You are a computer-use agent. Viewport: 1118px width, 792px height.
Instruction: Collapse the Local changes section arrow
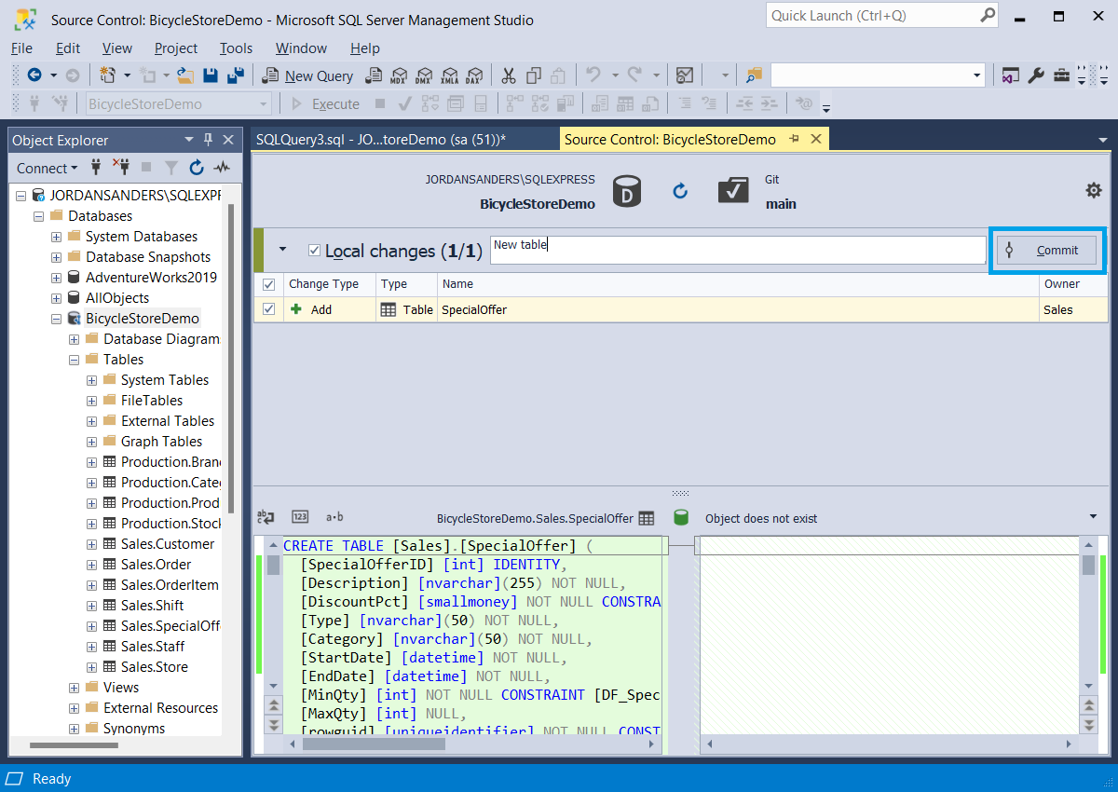pos(282,250)
